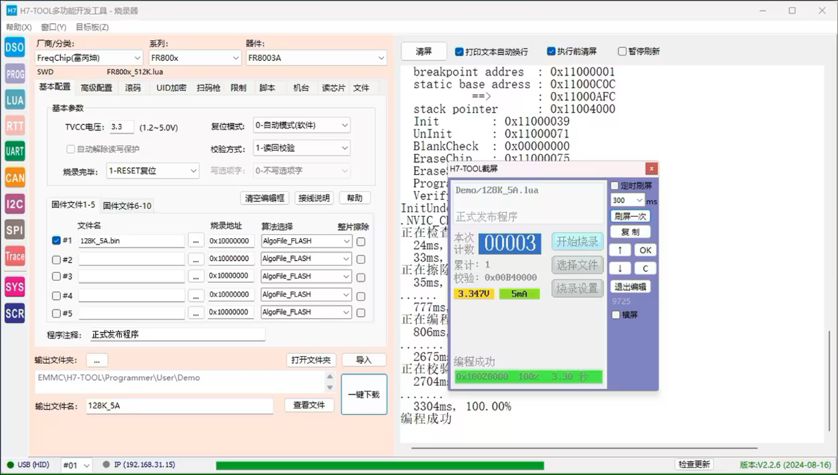Open the #01 device selector dropdown

76,465
